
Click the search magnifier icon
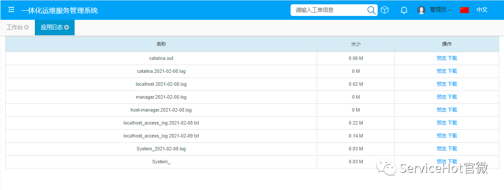tap(371, 10)
